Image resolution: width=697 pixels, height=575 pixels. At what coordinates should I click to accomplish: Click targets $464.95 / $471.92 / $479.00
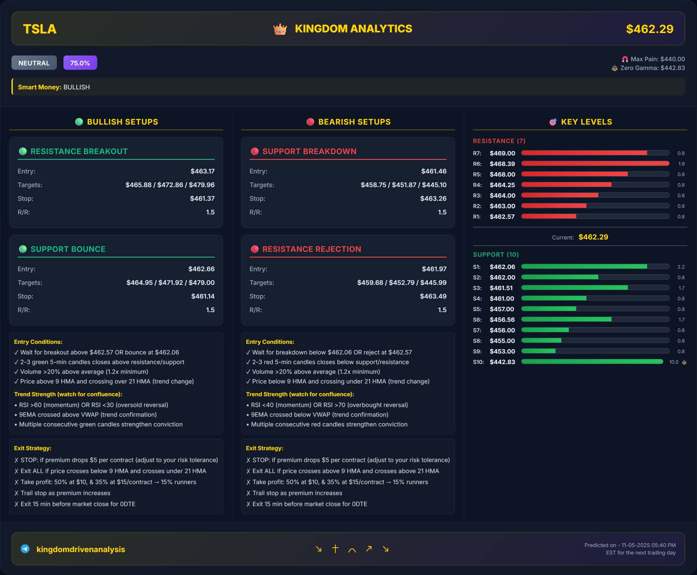coord(171,283)
